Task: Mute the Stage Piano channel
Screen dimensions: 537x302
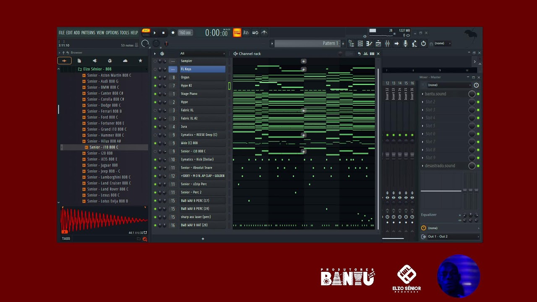Action: pos(155,94)
